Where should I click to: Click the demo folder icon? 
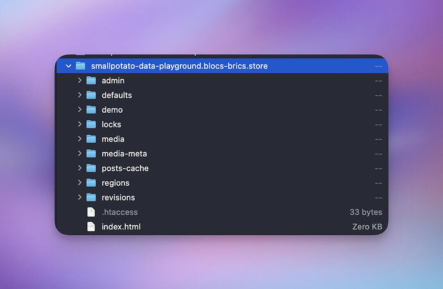pyautogui.click(x=91, y=110)
